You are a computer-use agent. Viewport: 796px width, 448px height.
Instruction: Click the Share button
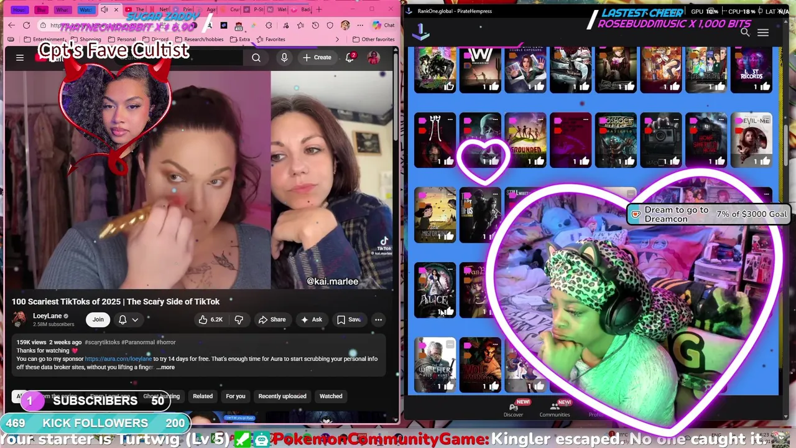[272, 320]
